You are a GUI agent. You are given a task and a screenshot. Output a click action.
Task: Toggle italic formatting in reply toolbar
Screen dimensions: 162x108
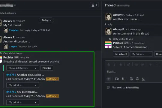(x=115, y=64)
